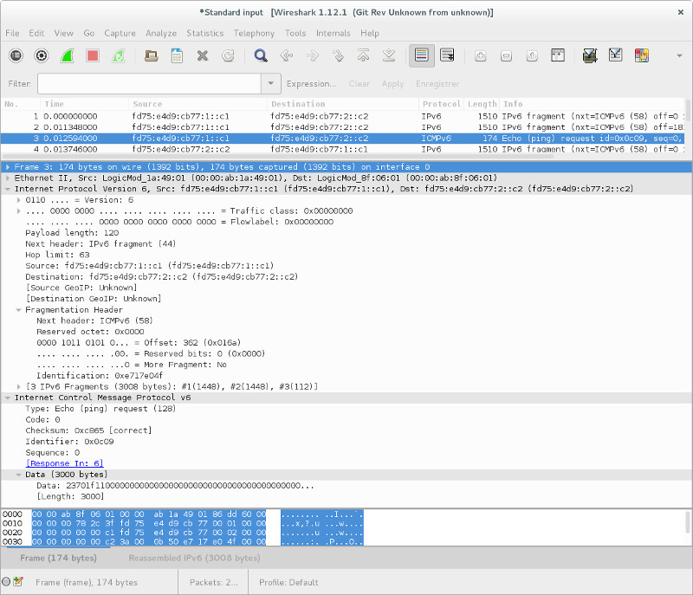Viewport: 693px width, 595px height.
Task: Open the Analyze menu
Action: [161, 33]
